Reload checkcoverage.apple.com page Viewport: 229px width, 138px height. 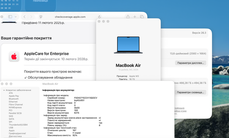tap(99, 17)
